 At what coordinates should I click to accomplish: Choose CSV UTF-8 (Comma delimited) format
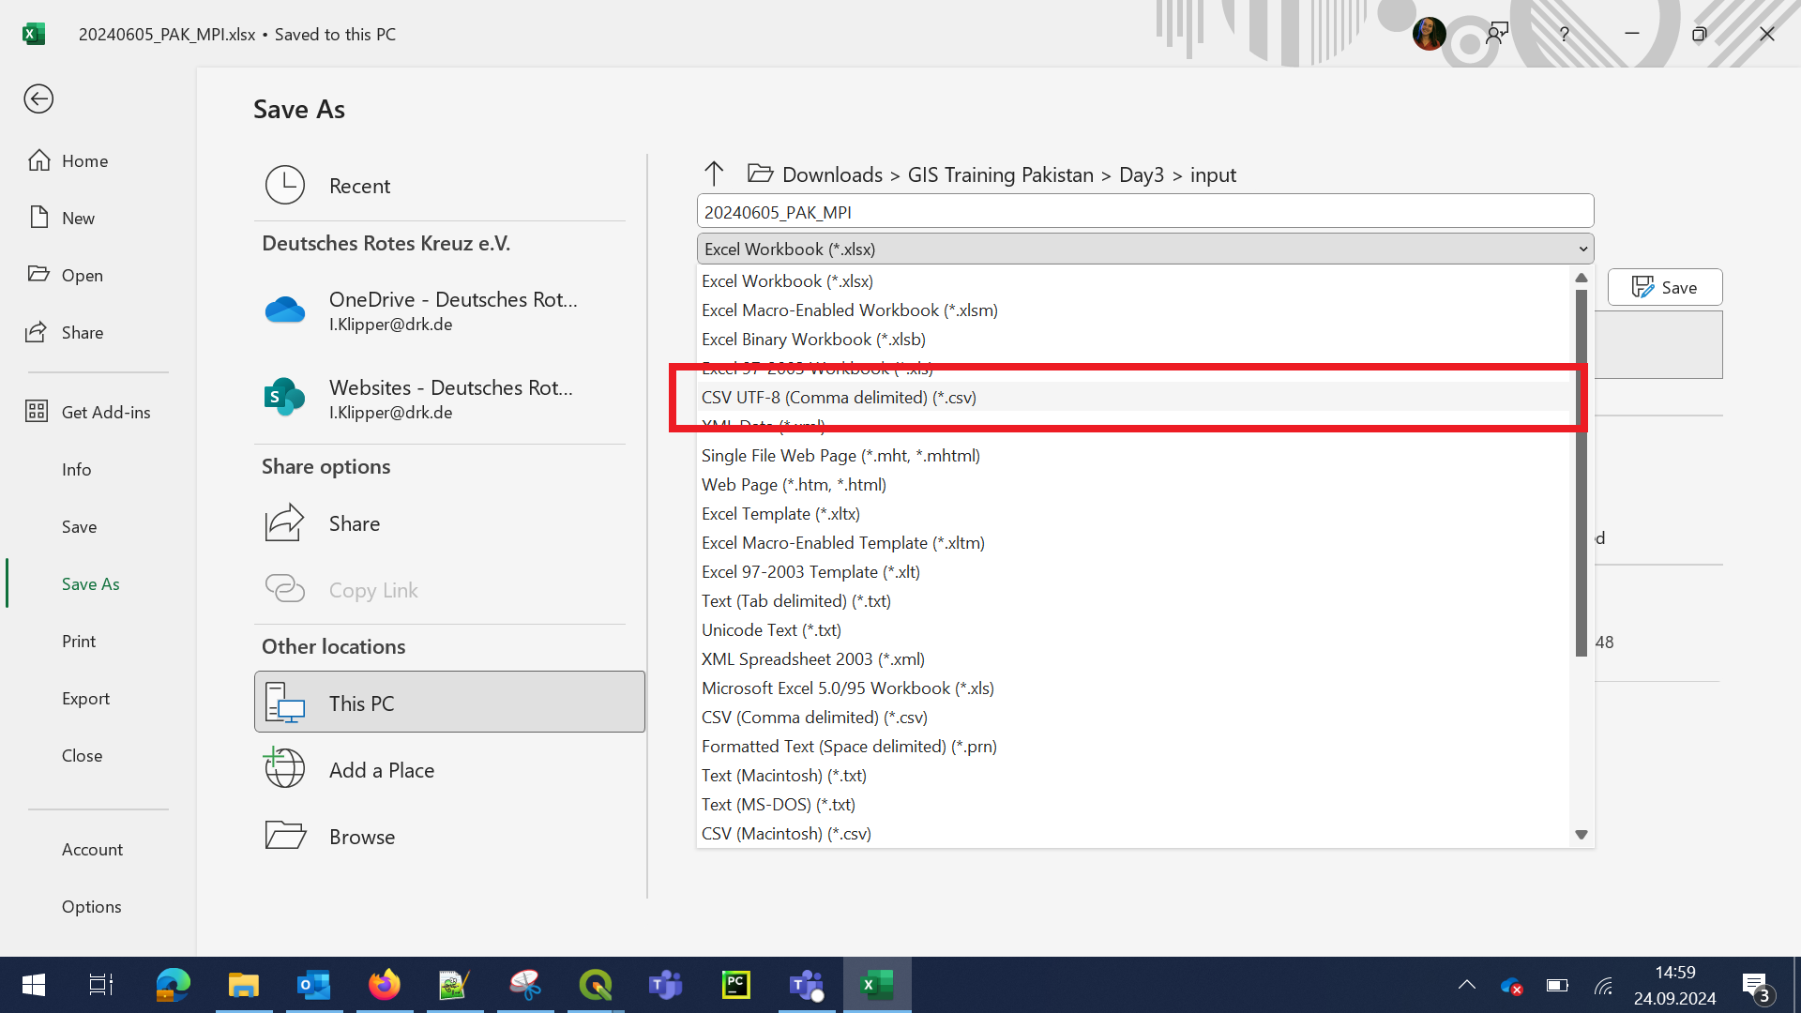tap(839, 398)
